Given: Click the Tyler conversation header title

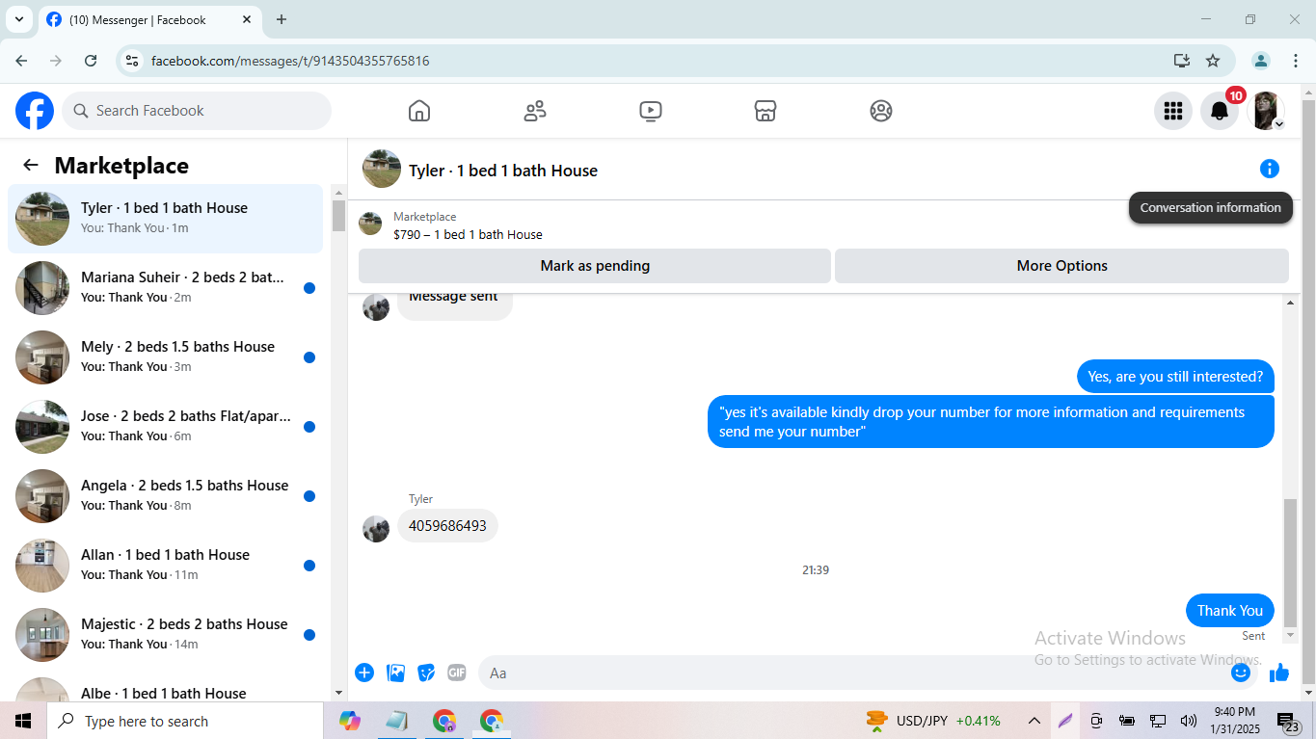Looking at the screenshot, I should pos(503,171).
